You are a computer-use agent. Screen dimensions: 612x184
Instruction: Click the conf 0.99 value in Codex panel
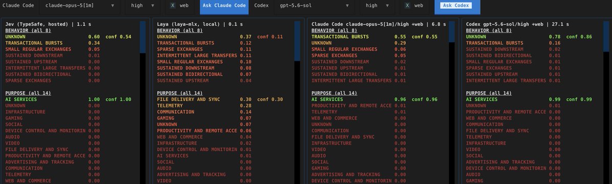[579, 99]
